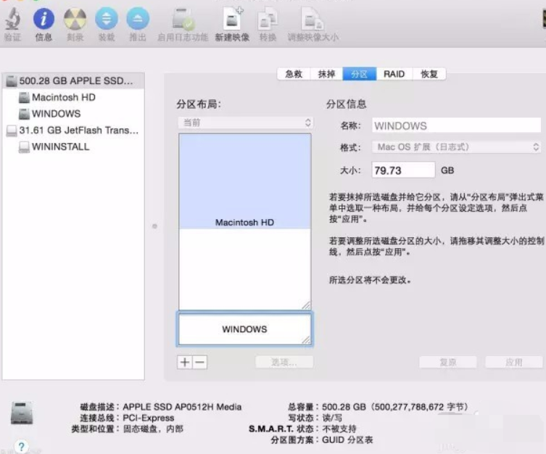The image size is (546, 454).
Task: Click the 选项 Options button
Action: 284,363
